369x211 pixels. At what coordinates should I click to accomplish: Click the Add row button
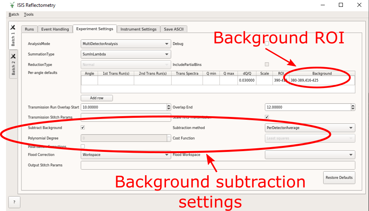96,98
